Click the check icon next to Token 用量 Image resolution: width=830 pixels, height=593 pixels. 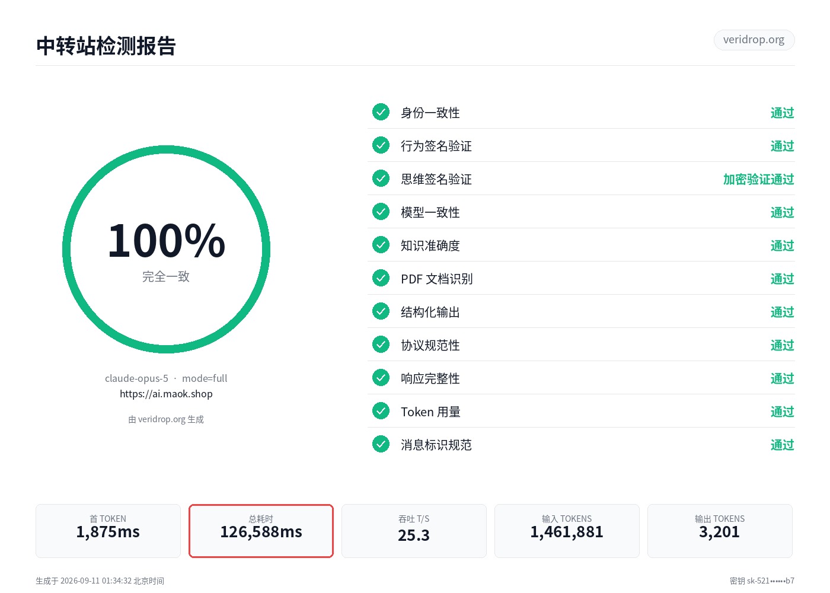(x=381, y=410)
